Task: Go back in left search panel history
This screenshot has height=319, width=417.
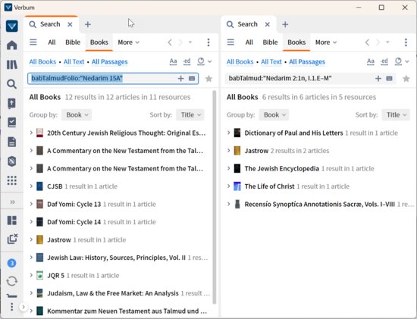Action: [170, 42]
